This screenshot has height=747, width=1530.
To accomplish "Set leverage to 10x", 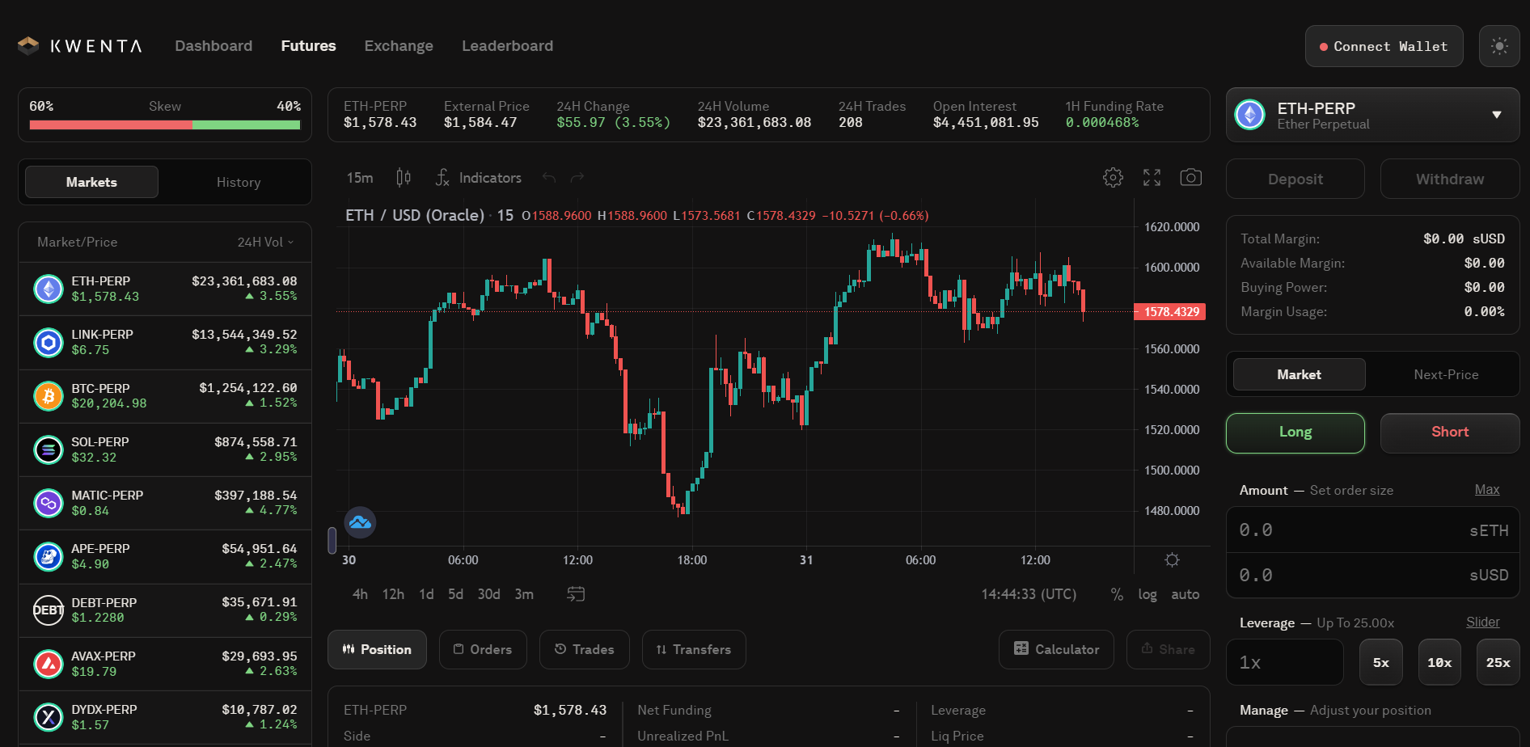I will 1439,662.
